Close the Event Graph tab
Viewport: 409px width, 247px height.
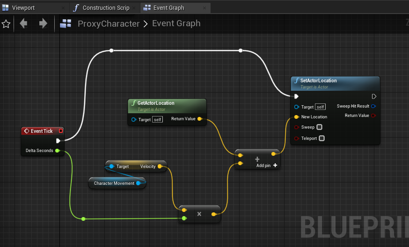point(204,8)
